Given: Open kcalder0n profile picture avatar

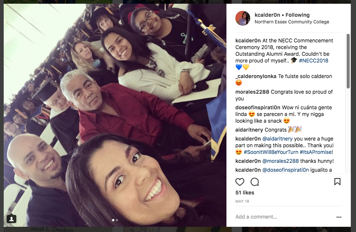Looking at the screenshot, I should [x=243, y=18].
